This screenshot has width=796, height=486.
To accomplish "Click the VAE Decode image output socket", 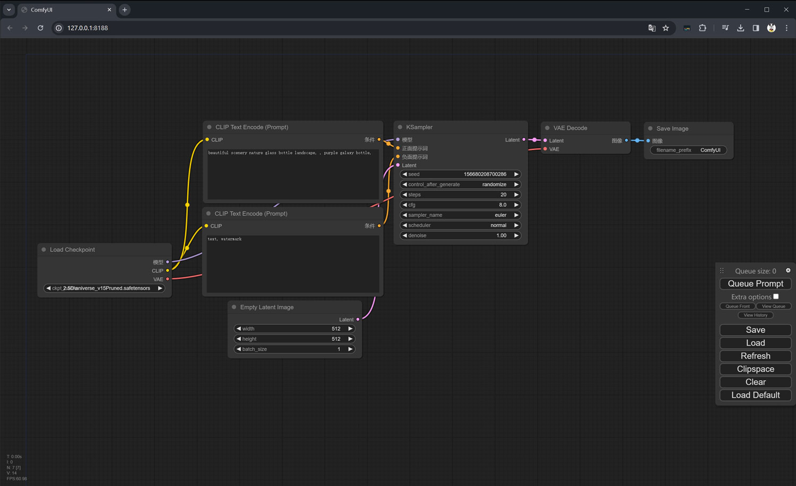I will pos(626,140).
